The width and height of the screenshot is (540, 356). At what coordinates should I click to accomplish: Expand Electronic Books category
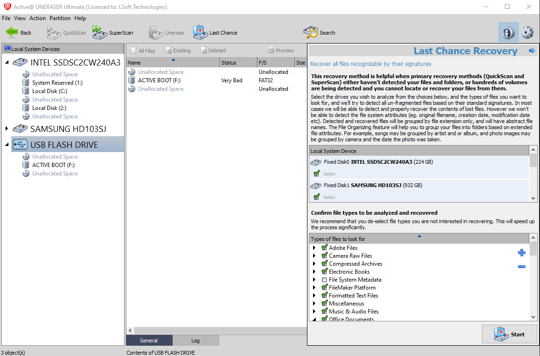(x=314, y=272)
